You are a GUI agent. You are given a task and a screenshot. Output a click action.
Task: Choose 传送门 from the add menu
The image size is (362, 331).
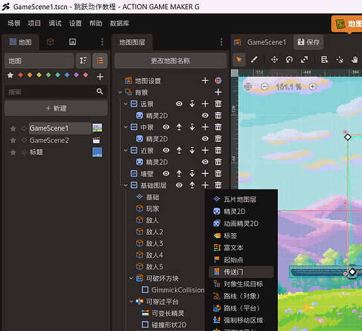tap(241, 272)
